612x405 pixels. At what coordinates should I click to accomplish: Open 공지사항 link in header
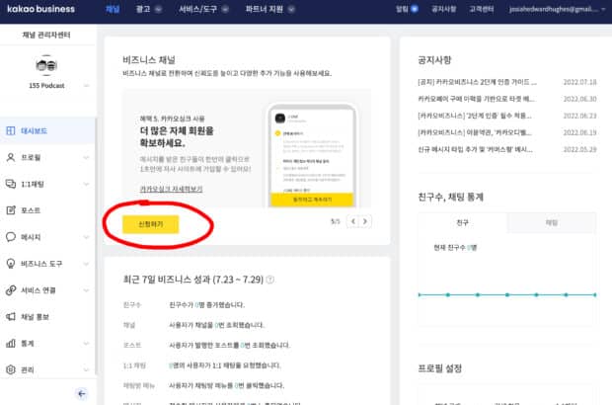(x=444, y=9)
